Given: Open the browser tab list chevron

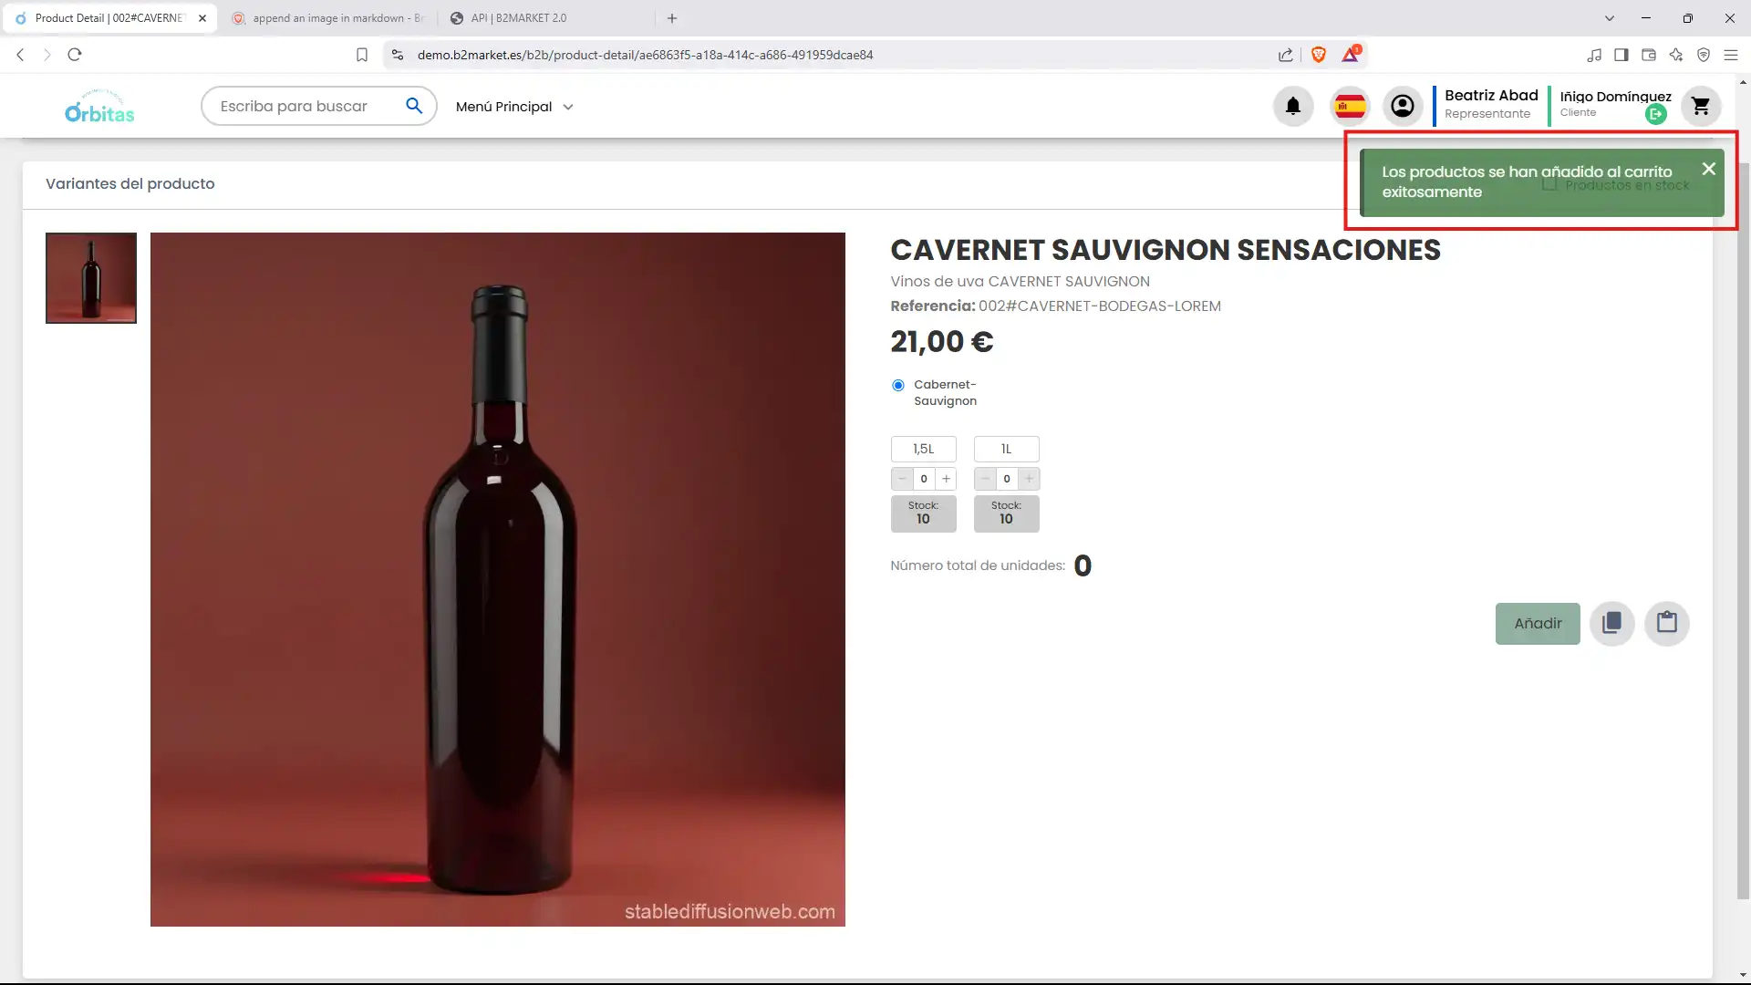Looking at the screenshot, I should point(1610,18).
